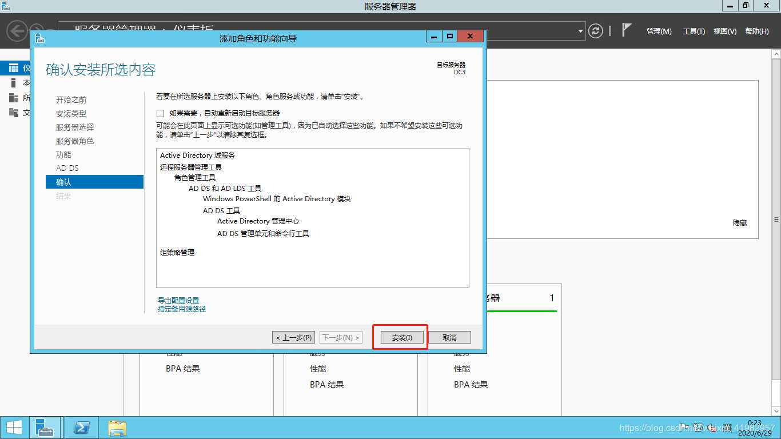Open File Explorer from the taskbar

point(117,428)
